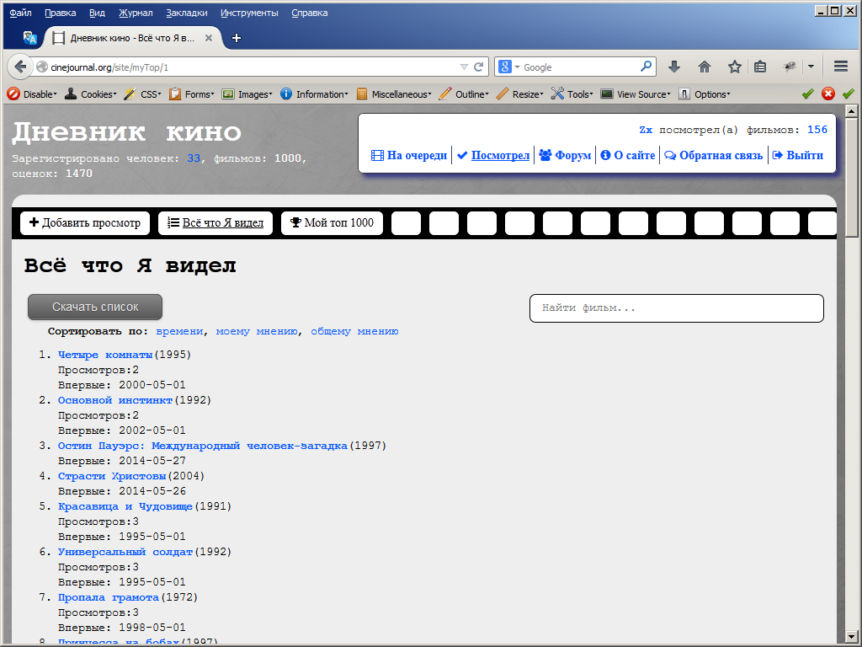
Task: Open the Resize dropdown menu
Action: click(519, 94)
